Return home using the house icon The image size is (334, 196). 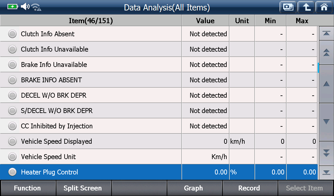(x=324, y=7)
